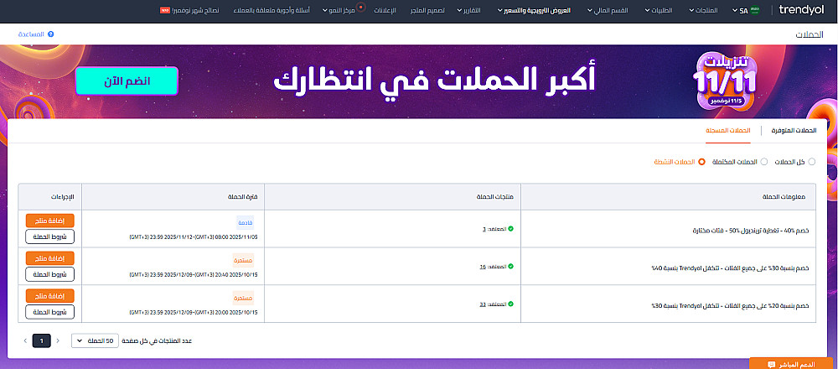This screenshot has height=369, width=838.
Task: Switch to الحملات المسجلة tab
Action: pos(728,131)
